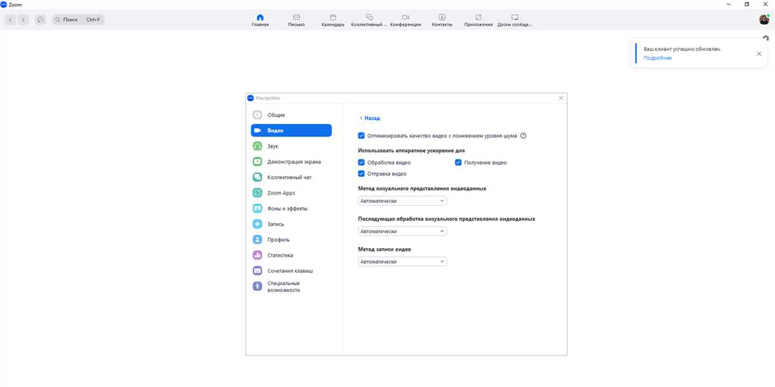Expand Метод визуального представления видеоданных dropdown
The height and width of the screenshot is (387, 775).
point(402,201)
